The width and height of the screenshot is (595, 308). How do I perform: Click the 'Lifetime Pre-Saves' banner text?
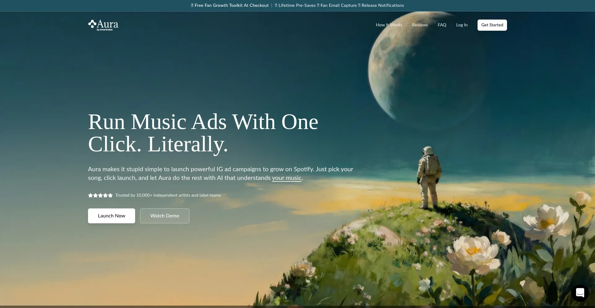[x=297, y=6]
